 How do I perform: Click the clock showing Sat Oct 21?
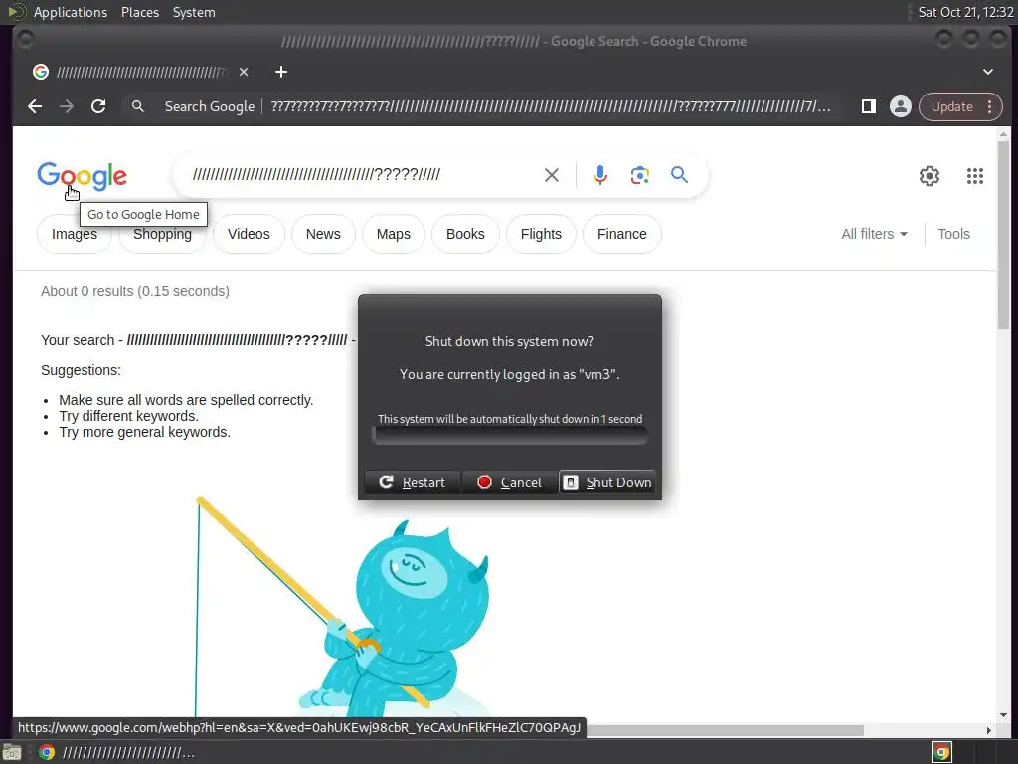pyautogui.click(x=965, y=12)
